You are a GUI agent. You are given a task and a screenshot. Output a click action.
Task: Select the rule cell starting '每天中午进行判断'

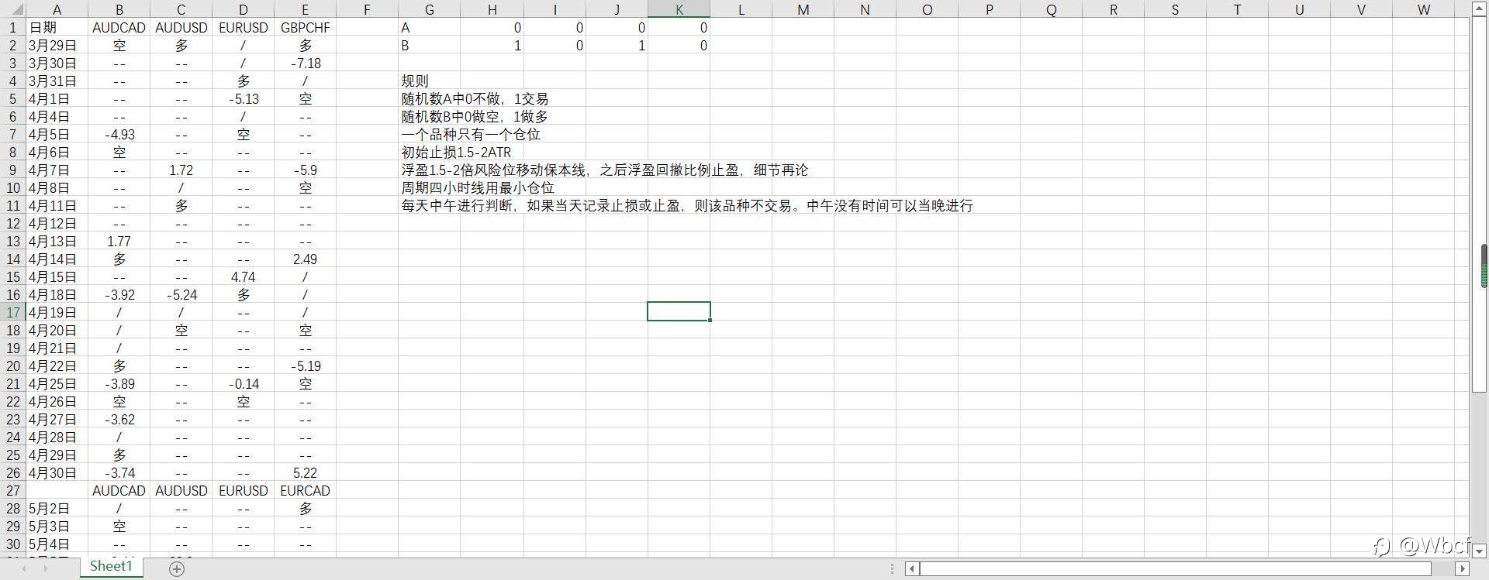[687, 205]
